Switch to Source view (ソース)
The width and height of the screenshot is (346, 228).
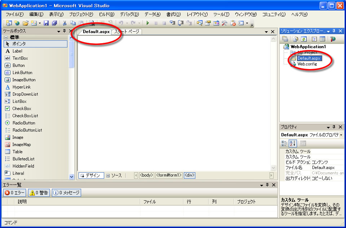pos(114,175)
